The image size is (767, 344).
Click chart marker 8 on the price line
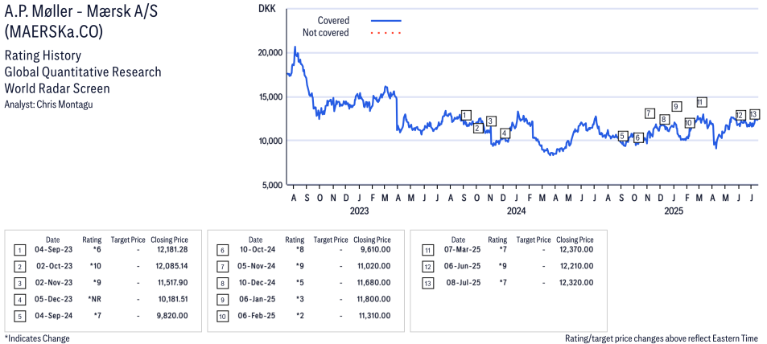coord(664,119)
